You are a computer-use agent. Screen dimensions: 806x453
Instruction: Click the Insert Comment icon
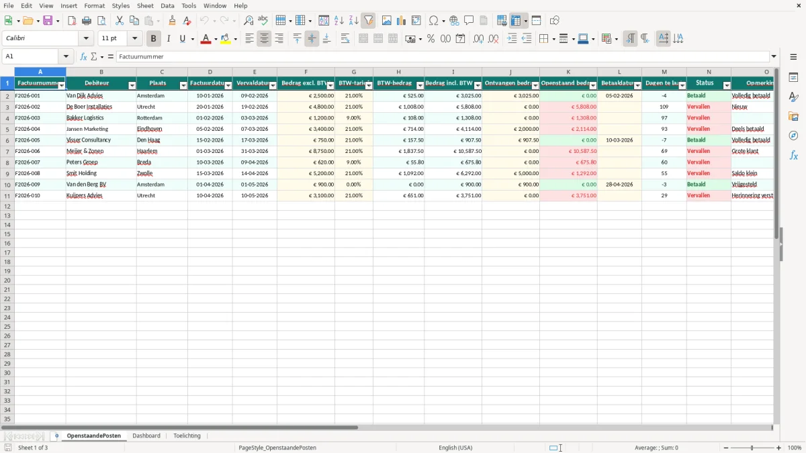pyautogui.click(x=469, y=21)
